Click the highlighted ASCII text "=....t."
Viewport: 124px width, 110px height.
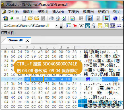(x=110, y=79)
